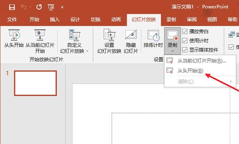Click 隐藏幻灯片 icon
The image size is (239, 144).
131,34
